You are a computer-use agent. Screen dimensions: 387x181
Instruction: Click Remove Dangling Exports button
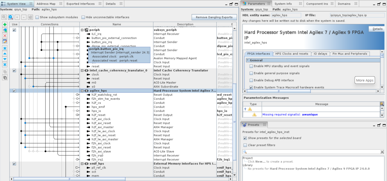click(214, 17)
